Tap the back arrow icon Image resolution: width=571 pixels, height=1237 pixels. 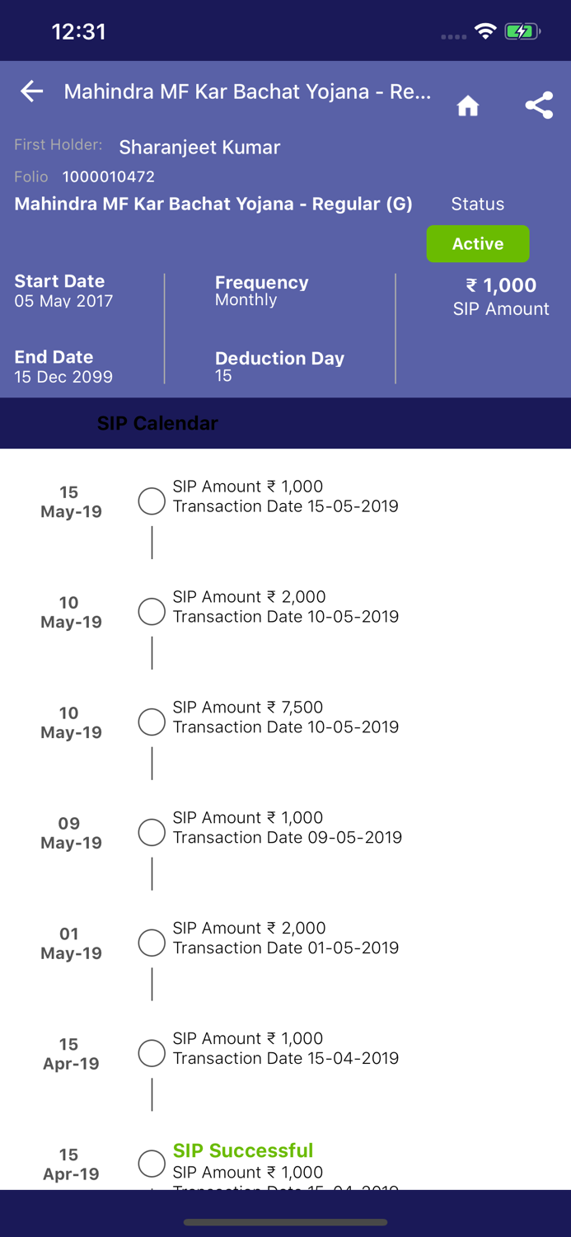[32, 92]
